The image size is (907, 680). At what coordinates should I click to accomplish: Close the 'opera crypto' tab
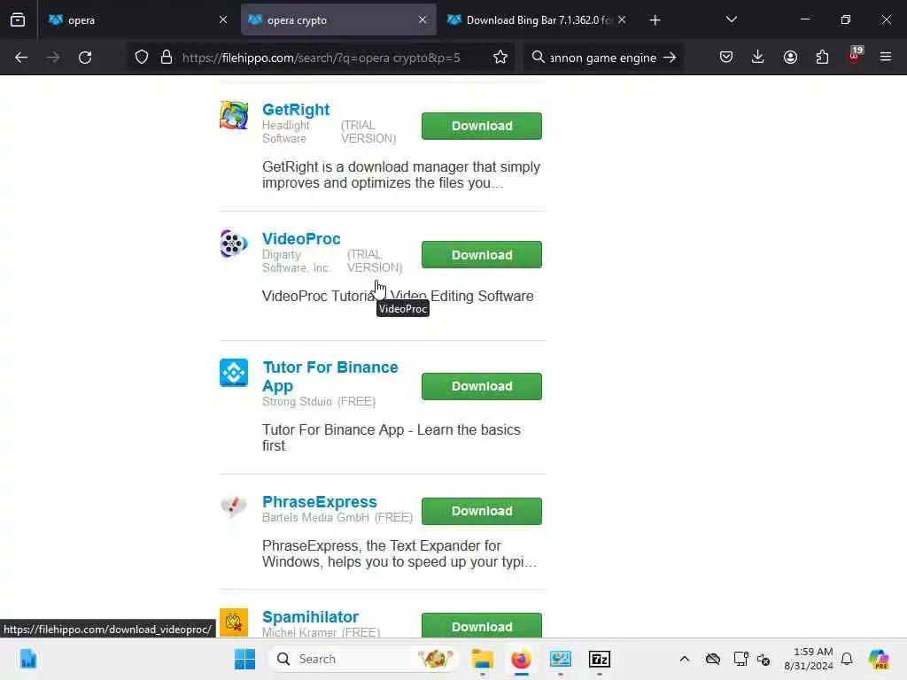pyautogui.click(x=422, y=19)
